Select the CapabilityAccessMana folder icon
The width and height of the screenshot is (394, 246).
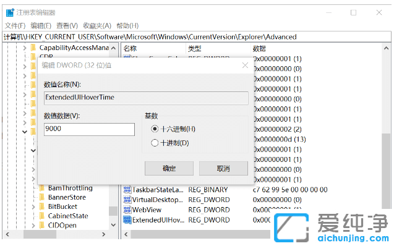point(33,48)
